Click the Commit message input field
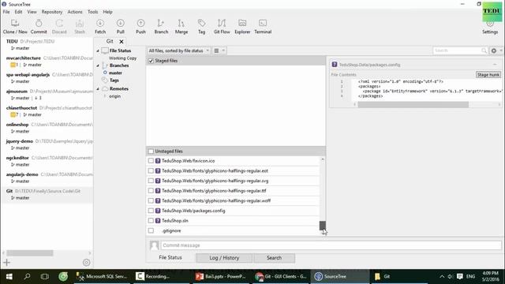This screenshot has height=284, width=505. pos(331,245)
